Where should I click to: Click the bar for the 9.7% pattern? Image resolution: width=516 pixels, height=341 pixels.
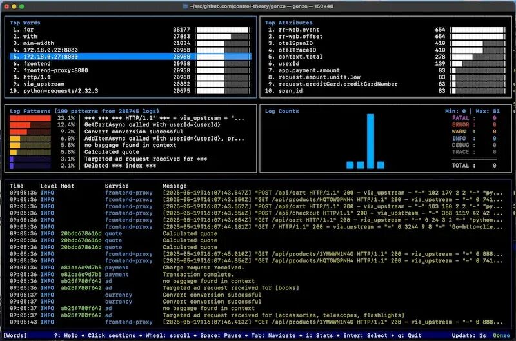point(30,132)
